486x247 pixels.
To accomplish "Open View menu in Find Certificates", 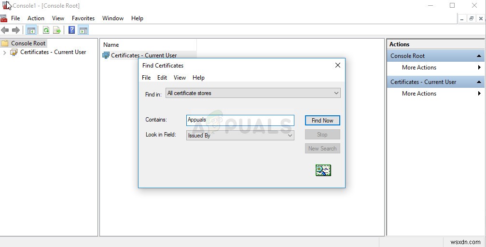I will [180, 78].
